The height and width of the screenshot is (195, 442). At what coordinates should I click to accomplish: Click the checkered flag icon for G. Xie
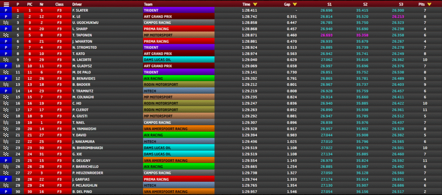click(x=6, y=154)
